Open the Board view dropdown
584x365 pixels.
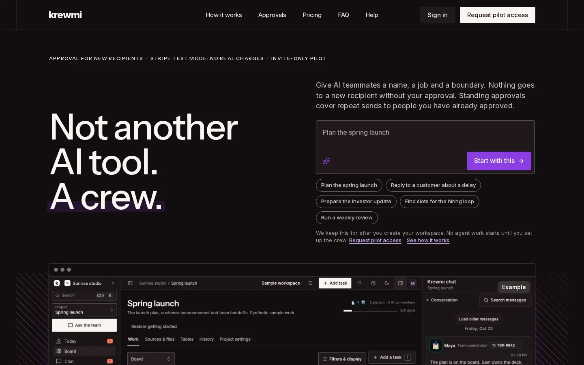click(x=151, y=359)
